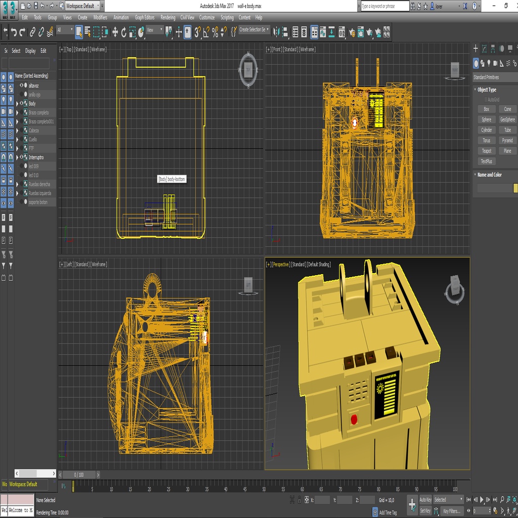Open the Curve Editor from the toolbar
518x518 pixels.
[323, 32]
